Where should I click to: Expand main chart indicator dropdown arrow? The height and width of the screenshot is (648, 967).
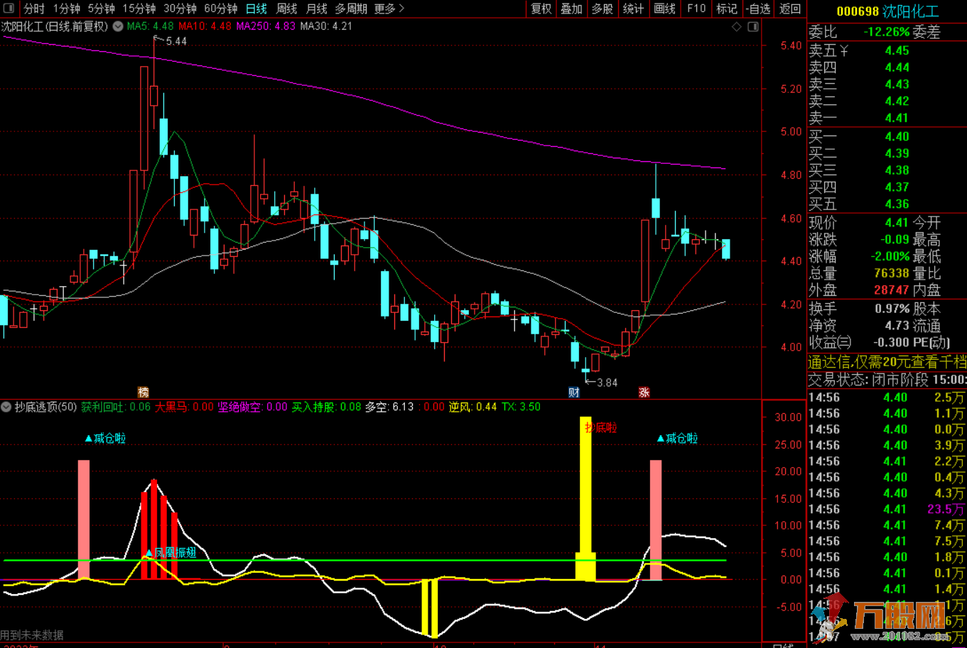[x=117, y=26]
